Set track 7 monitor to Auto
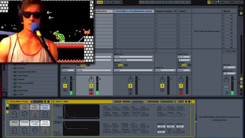 click(184, 65)
